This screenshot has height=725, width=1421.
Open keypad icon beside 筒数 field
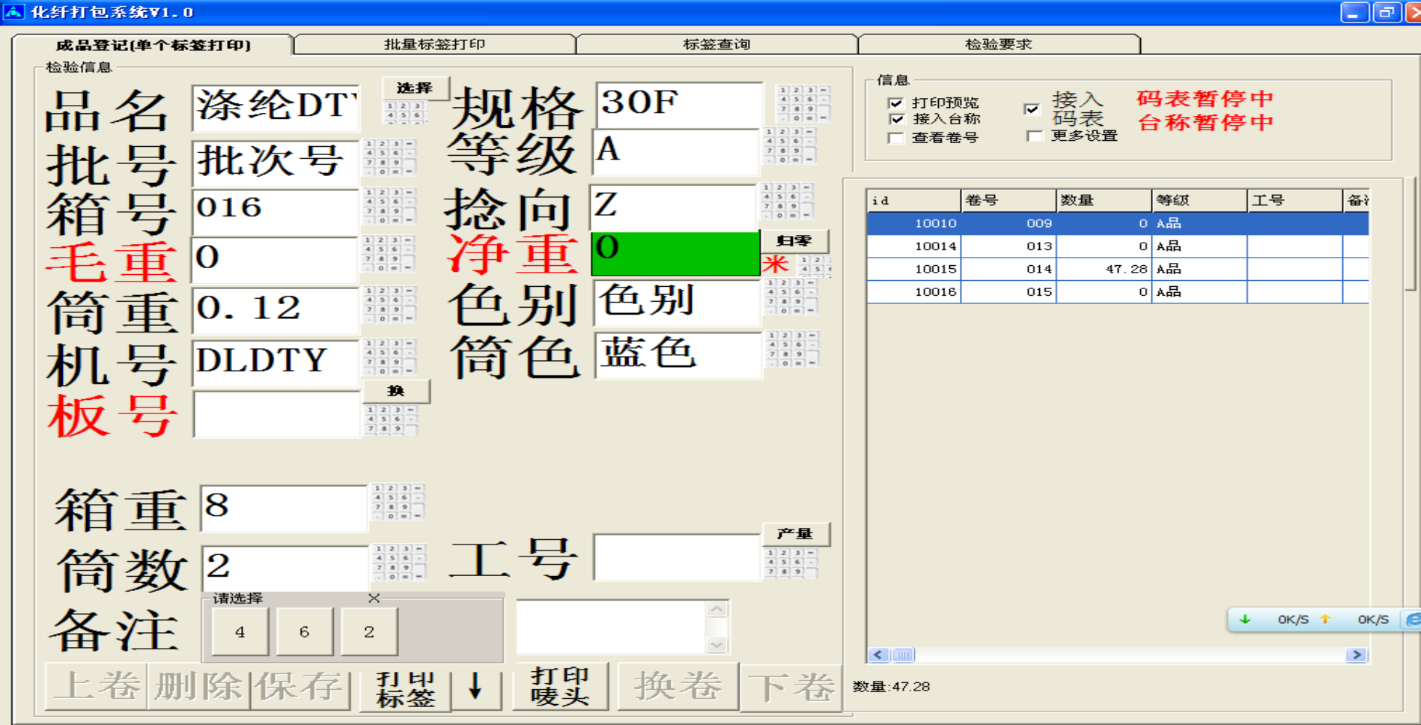[x=399, y=562]
